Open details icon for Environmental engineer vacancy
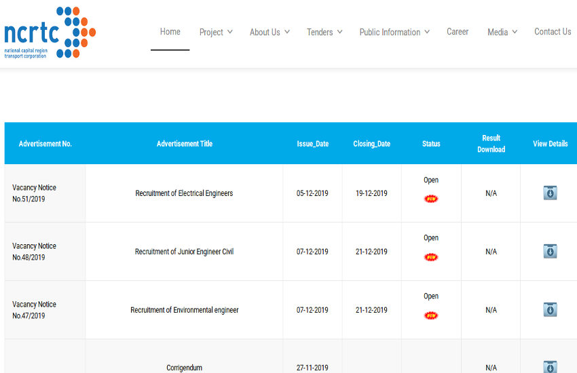The width and height of the screenshot is (577, 373). [550, 310]
